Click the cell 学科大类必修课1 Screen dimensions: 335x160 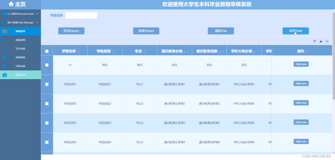(x=244, y=84)
